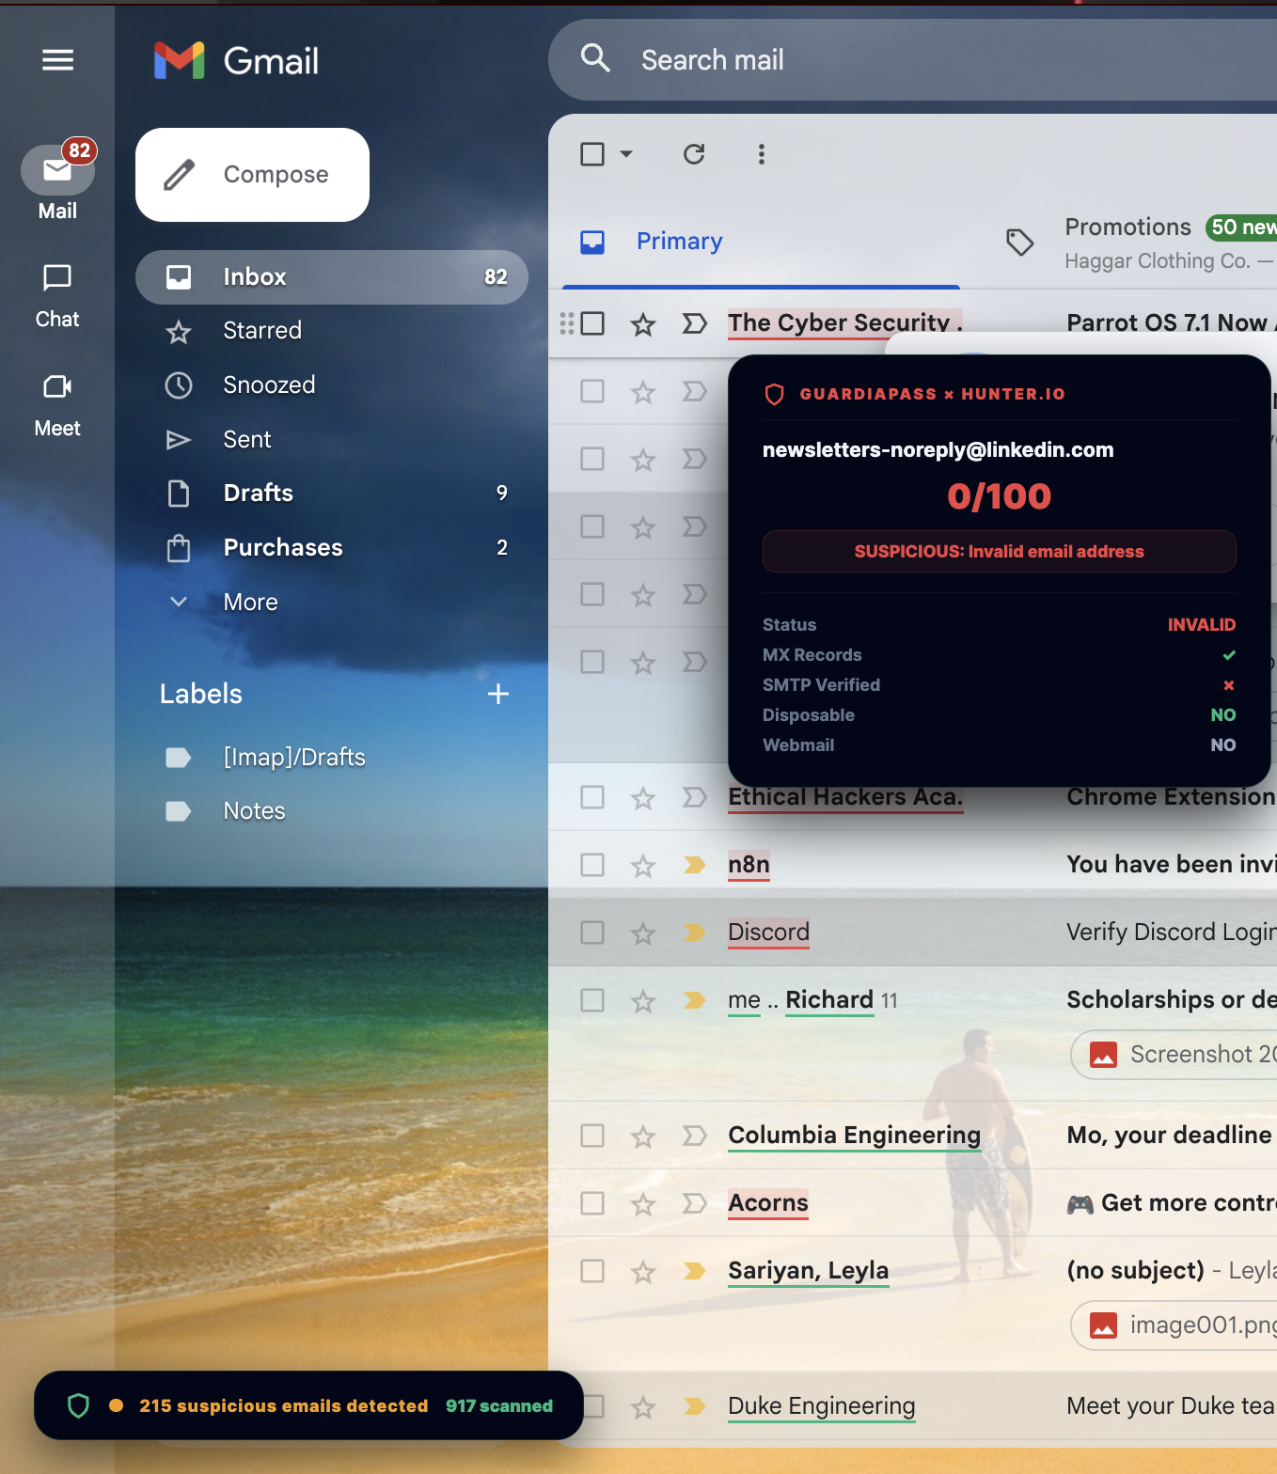Open the Inbox folder
Viewport: 1277px width, 1474px height.
coord(332,277)
